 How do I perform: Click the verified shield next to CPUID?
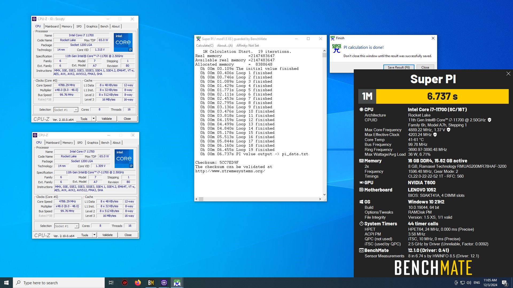(x=489, y=120)
